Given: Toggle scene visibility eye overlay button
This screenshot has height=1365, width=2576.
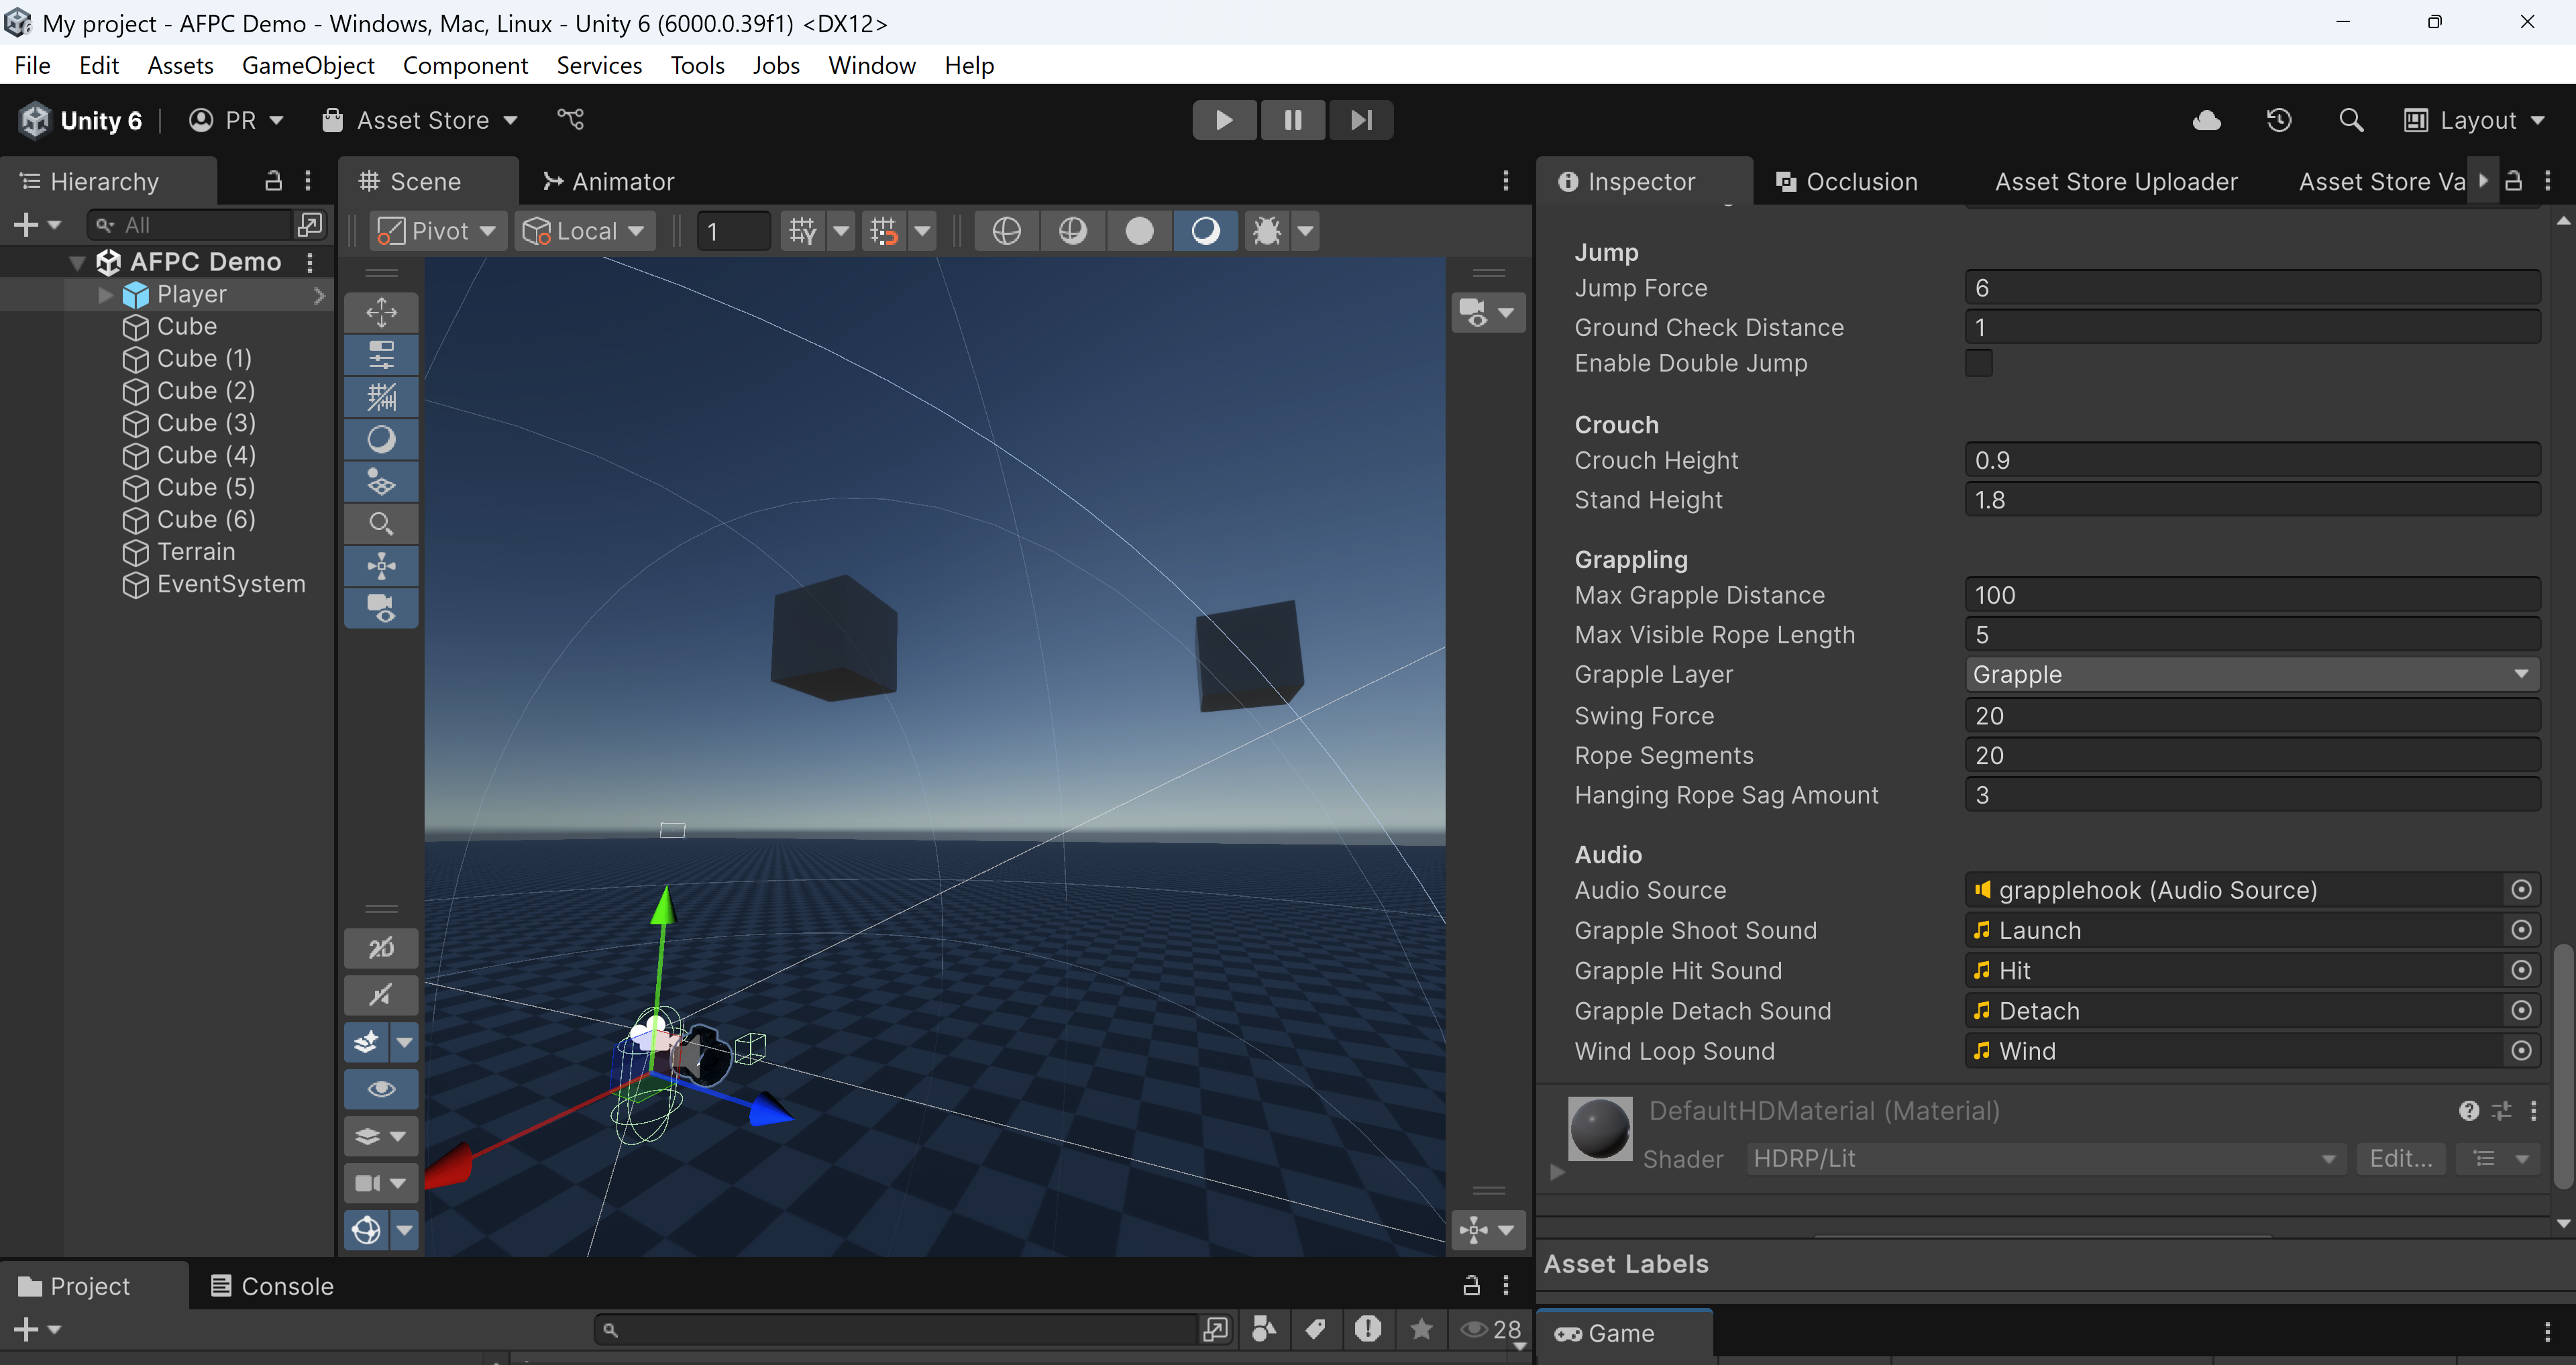Looking at the screenshot, I should tap(381, 1089).
